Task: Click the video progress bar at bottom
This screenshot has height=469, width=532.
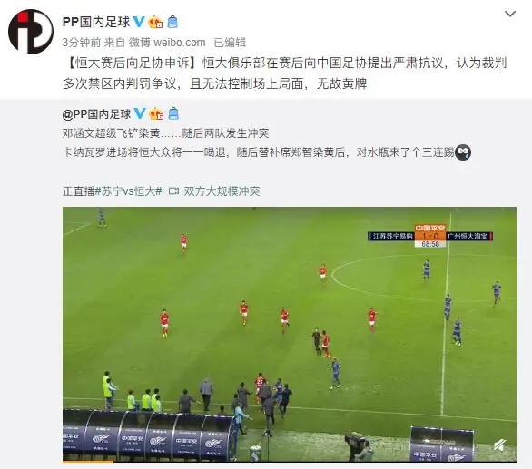Action: pyautogui.click(x=290, y=461)
